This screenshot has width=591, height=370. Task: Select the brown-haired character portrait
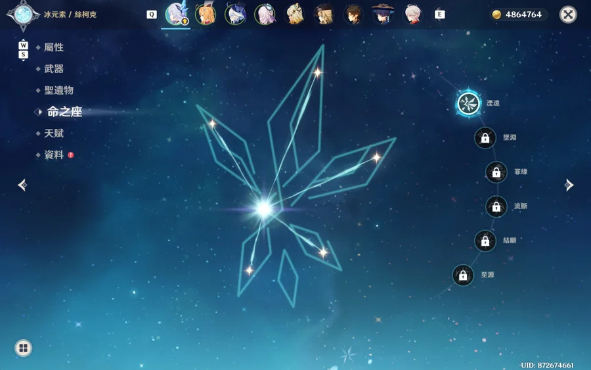click(x=353, y=14)
